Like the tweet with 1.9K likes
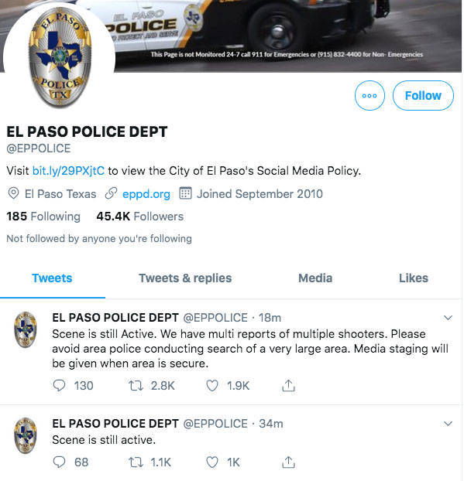The width and height of the screenshot is (464, 481). pyautogui.click(x=211, y=386)
